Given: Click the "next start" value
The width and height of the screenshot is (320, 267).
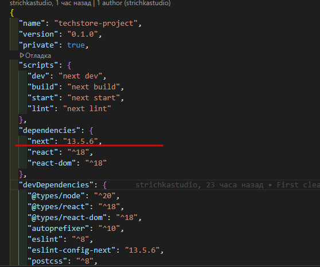Looking at the screenshot, I should (x=93, y=98).
